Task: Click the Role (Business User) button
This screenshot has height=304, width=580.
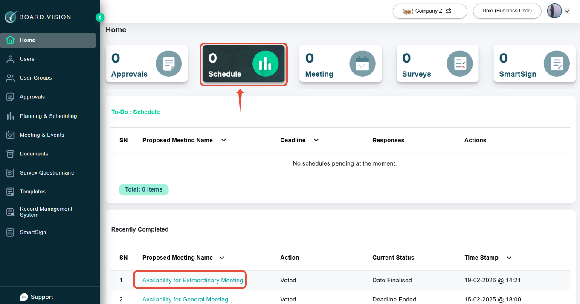Action: (507, 11)
